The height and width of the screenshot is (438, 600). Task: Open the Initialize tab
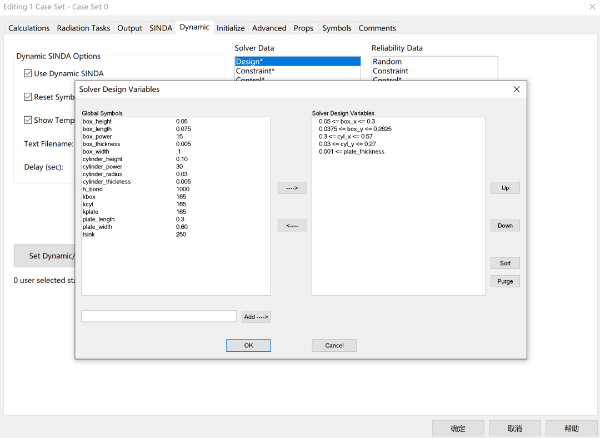pos(231,28)
